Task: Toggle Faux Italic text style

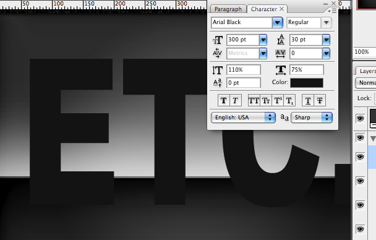Action: click(236, 100)
